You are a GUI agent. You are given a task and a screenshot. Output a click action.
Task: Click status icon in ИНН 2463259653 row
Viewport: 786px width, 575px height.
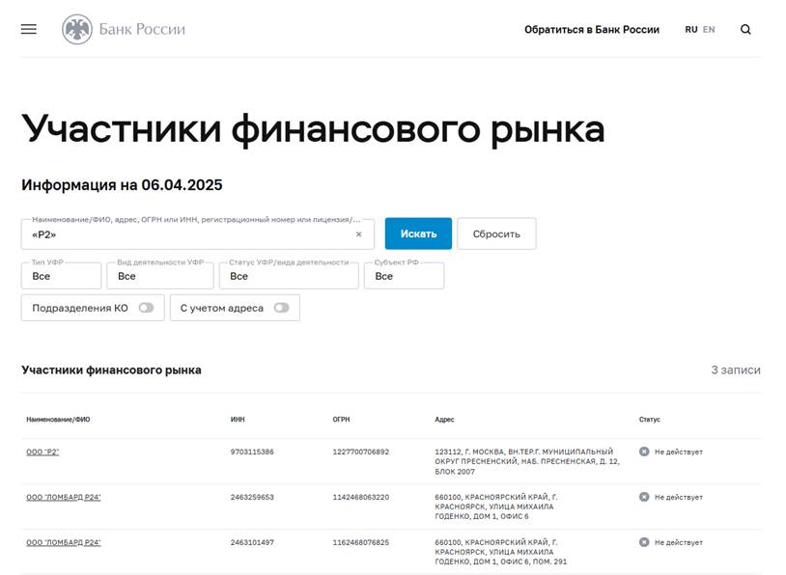644,497
